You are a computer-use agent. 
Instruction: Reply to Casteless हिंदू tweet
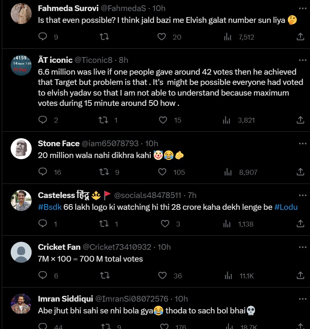coord(43,224)
